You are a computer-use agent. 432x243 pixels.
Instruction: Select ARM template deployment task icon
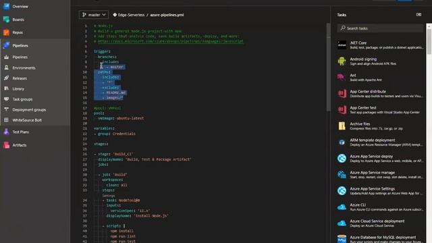click(342, 142)
